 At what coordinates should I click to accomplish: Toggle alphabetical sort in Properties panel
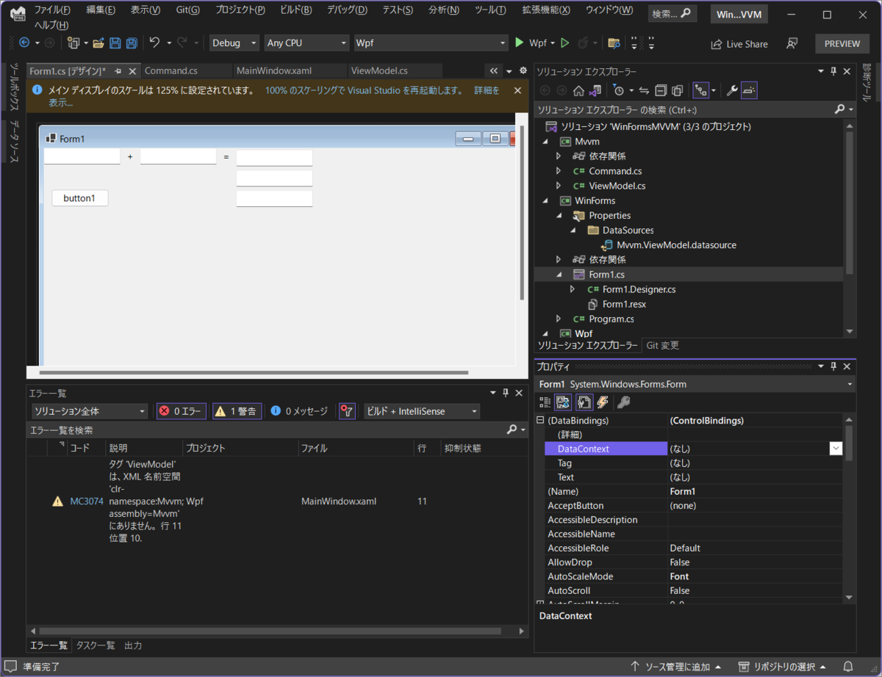point(564,402)
